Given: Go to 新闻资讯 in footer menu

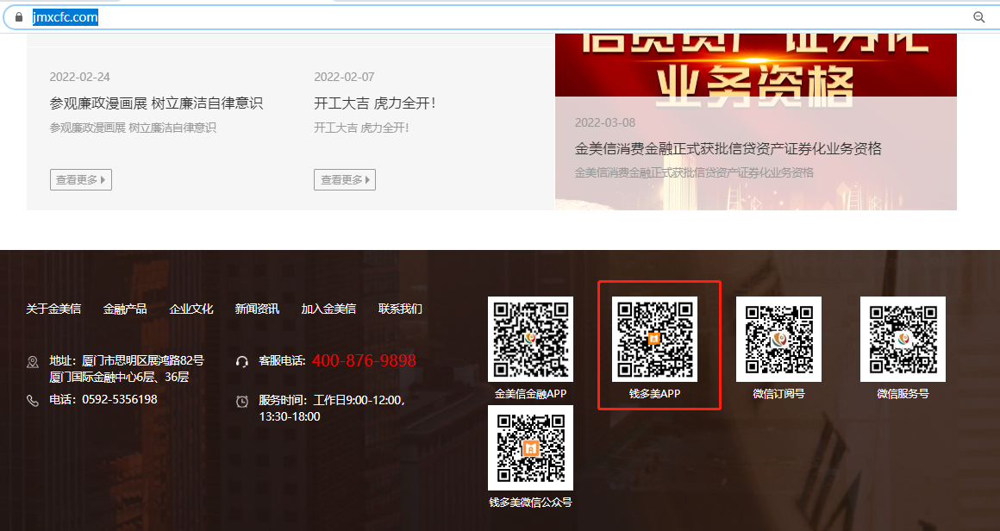Looking at the screenshot, I should tap(257, 309).
